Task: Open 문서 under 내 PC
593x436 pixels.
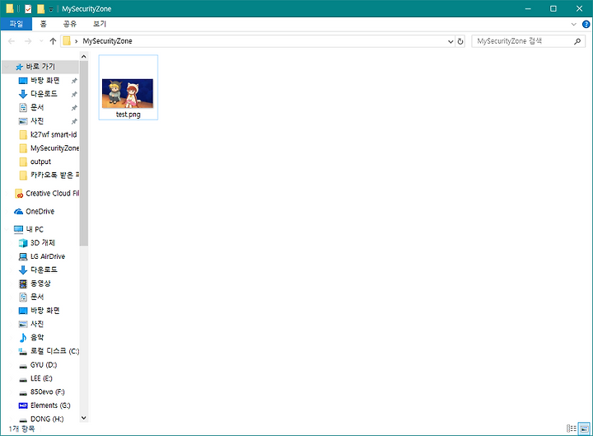Action: pyautogui.click(x=37, y=297)
